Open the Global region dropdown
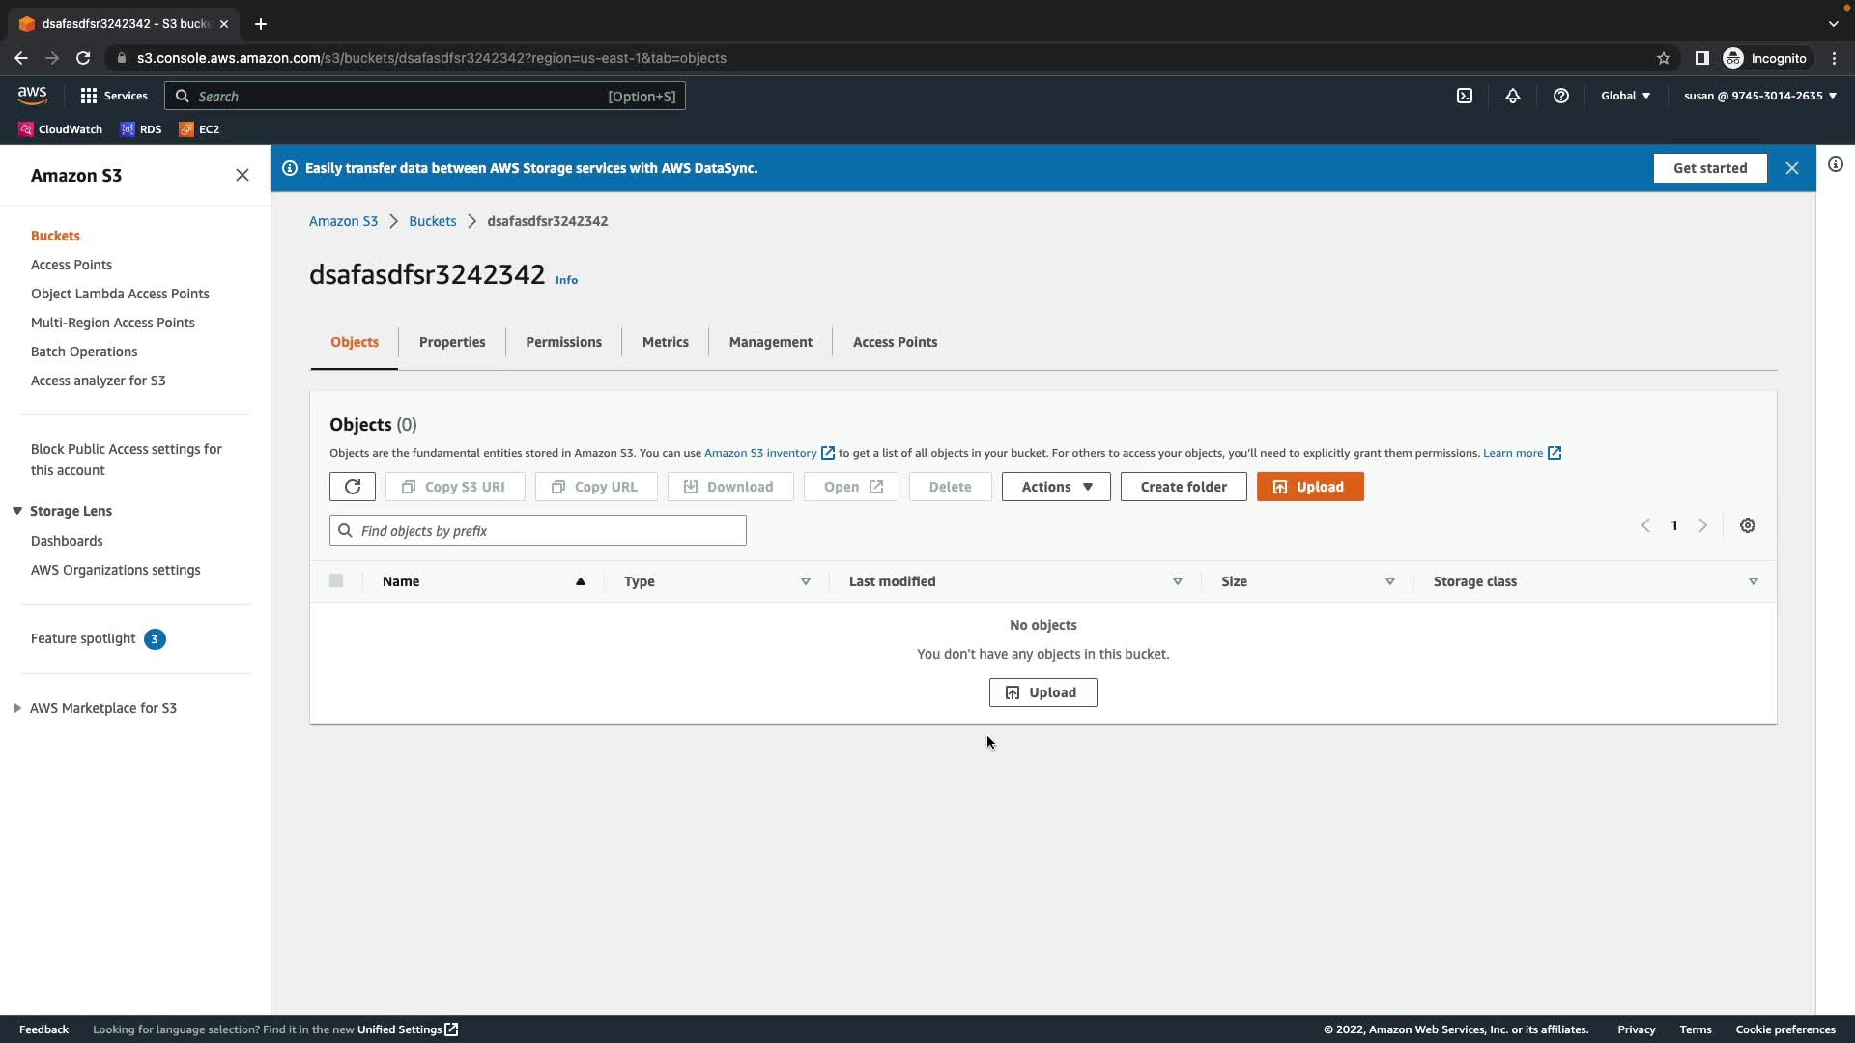This screenshot has height=1043, width=1855. 1625,96
